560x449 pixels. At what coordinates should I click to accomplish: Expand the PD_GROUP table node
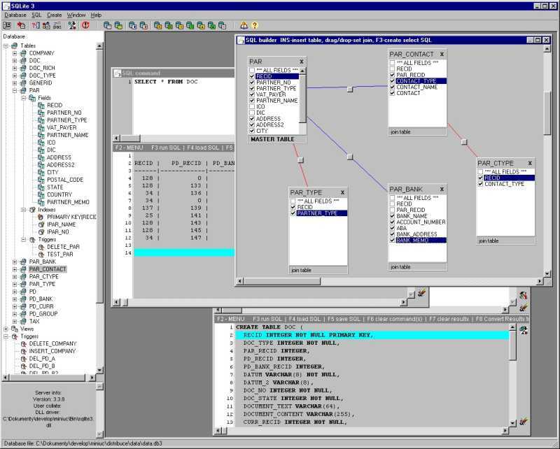[15, 314]
